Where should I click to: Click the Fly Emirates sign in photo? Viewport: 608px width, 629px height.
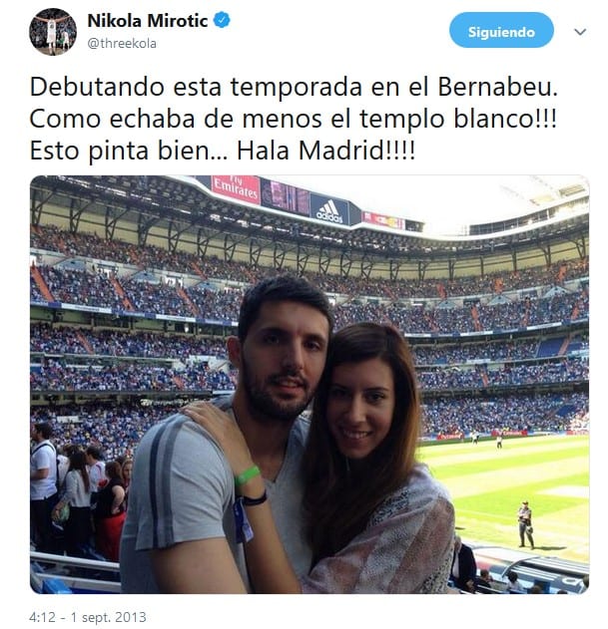[236, 188]
